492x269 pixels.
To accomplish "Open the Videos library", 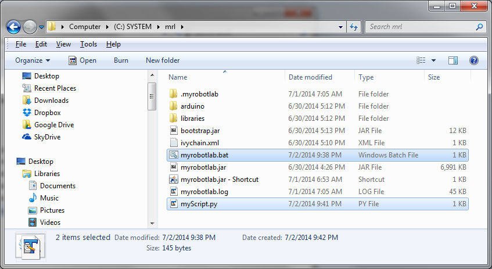I will tap(44, 223).
